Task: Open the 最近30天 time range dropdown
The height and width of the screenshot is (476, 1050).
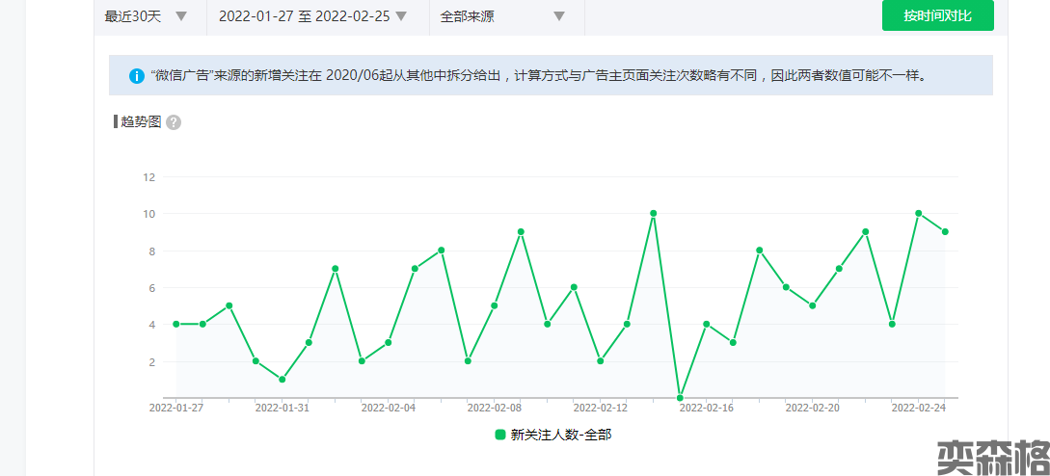Action: (x=146, y=16)
